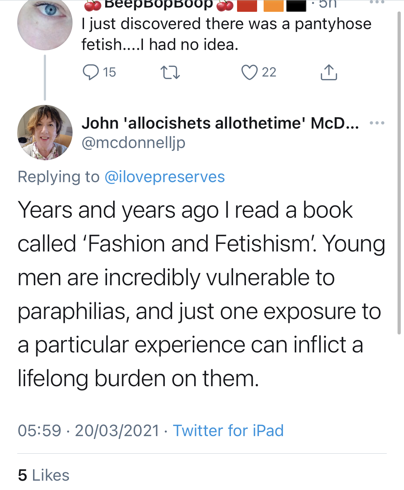Click the 5h time on parent tweet
404x490 pixels.
(x=327, y=4)
